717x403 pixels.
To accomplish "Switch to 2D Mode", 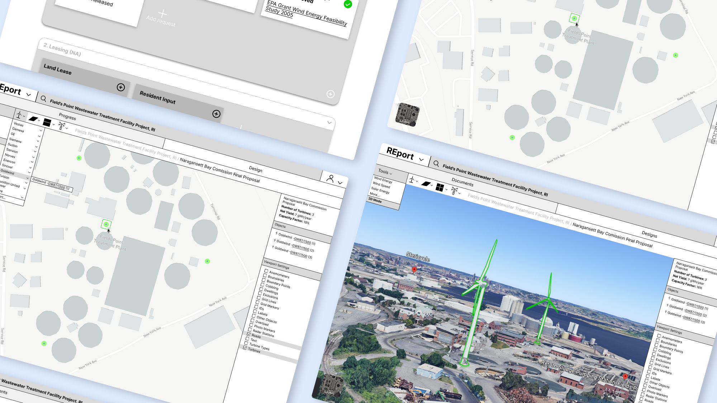I will pyautogui.click(x=375, y=200).
